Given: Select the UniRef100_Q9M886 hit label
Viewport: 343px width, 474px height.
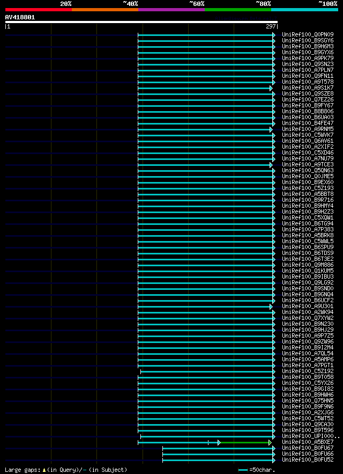Looking at the screenshot, I should coord(308,265).
